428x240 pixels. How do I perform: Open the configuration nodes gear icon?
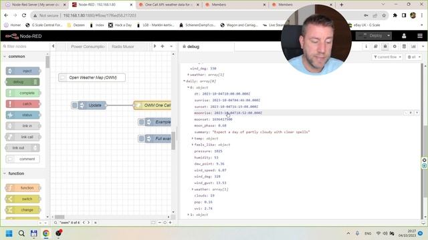point(395,47)
